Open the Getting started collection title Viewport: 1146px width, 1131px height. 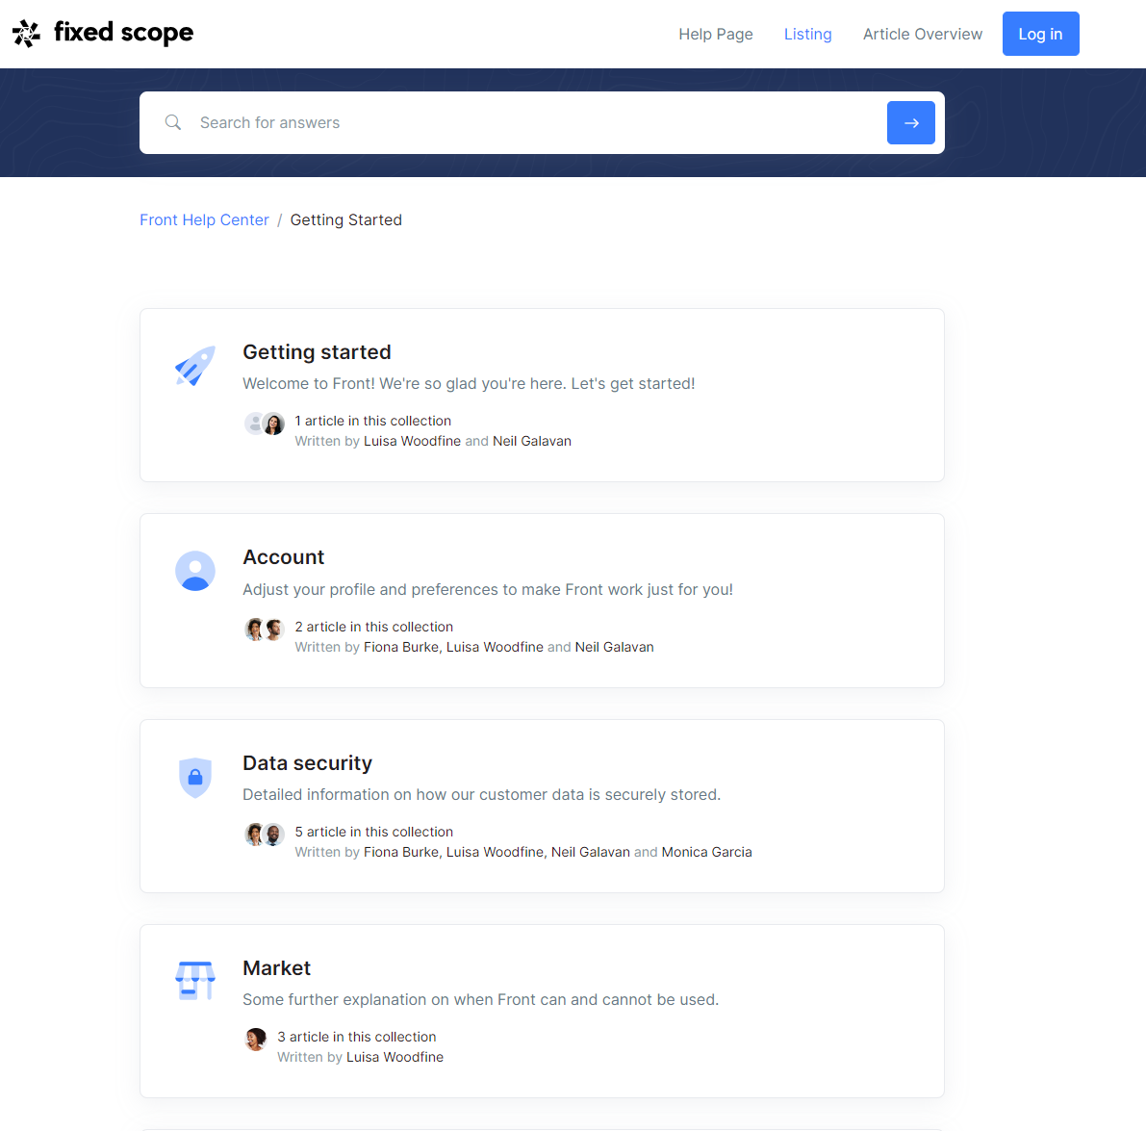(x=317, y=352)
